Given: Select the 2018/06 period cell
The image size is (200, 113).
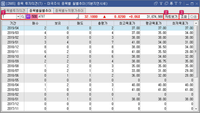Looking at the screenshot, I should [x=13, y=75].
